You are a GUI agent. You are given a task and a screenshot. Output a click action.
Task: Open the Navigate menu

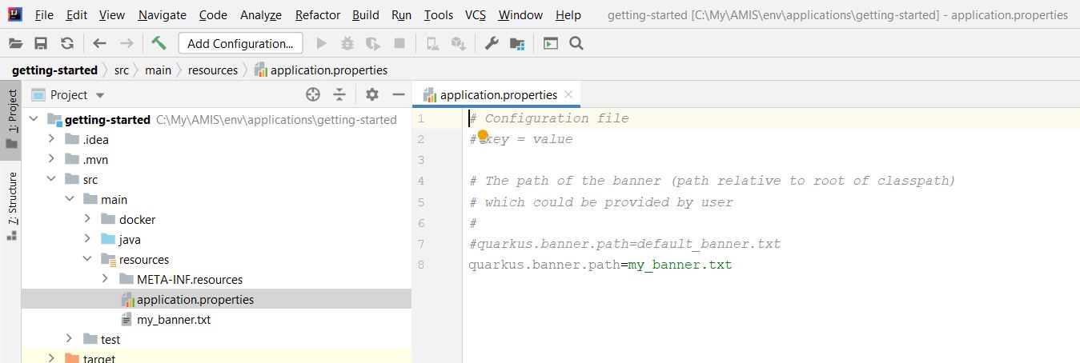coord(162,15)
